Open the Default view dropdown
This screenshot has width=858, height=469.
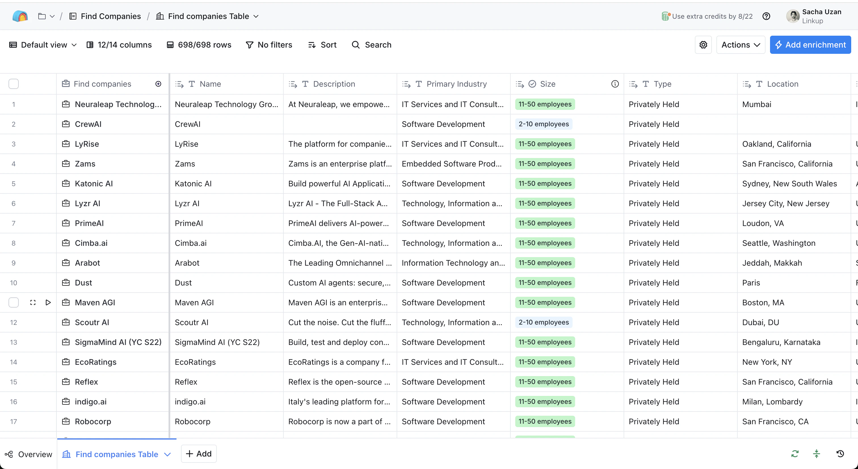[x=43, y=45]
